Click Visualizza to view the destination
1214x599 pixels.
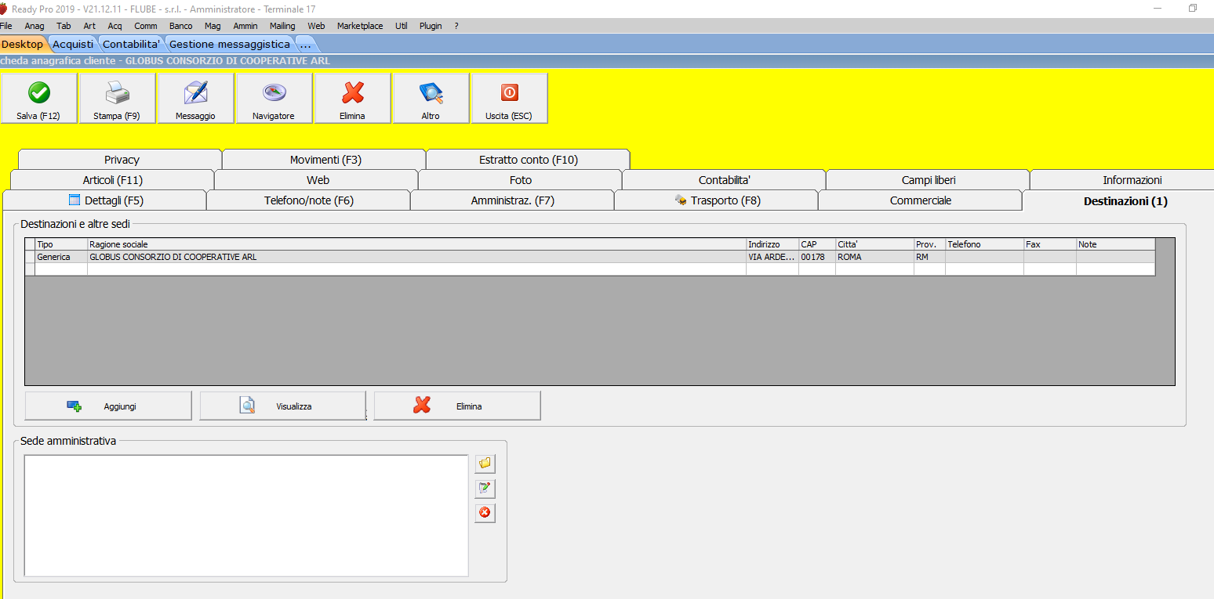click(282, 406)
